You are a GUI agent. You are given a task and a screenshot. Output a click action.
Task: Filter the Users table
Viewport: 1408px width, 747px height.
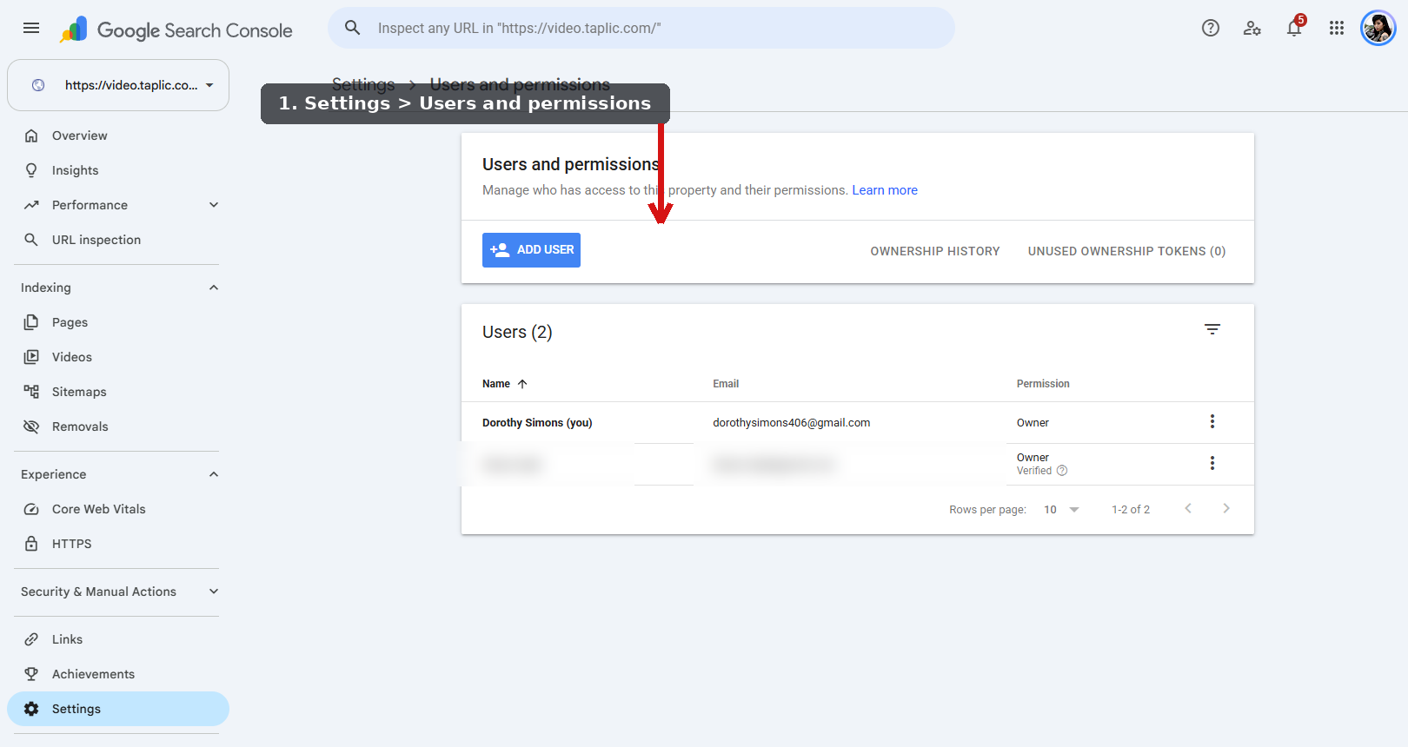pos(1212,329)
